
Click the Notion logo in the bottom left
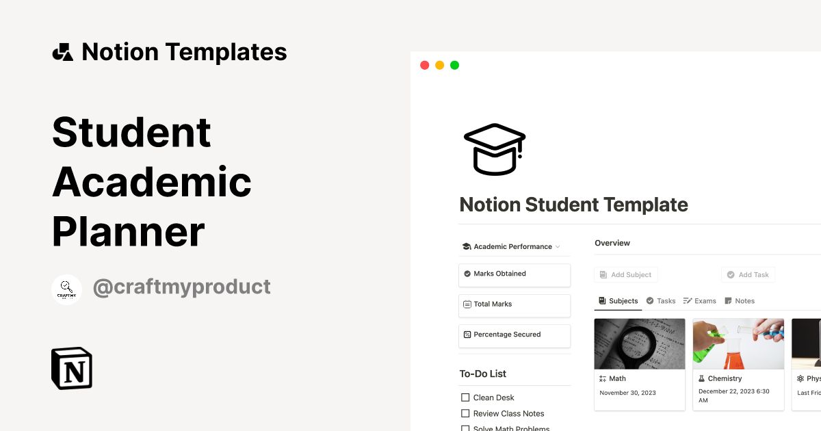[x=71, y=368]
